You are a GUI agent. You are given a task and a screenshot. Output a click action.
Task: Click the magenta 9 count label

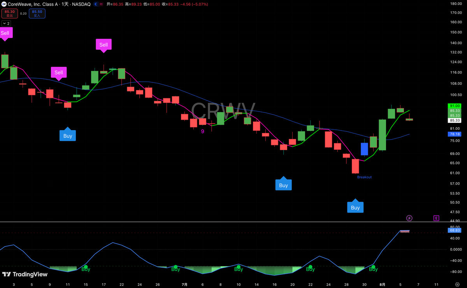tap(202, 131)
